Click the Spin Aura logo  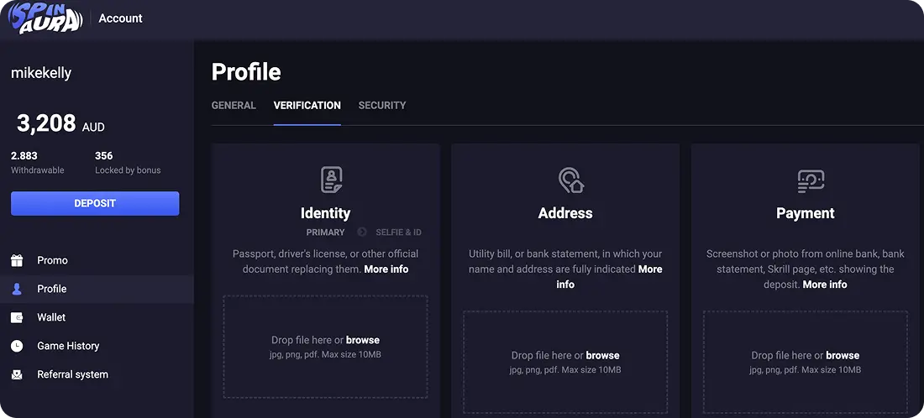[x=45, y=18]
